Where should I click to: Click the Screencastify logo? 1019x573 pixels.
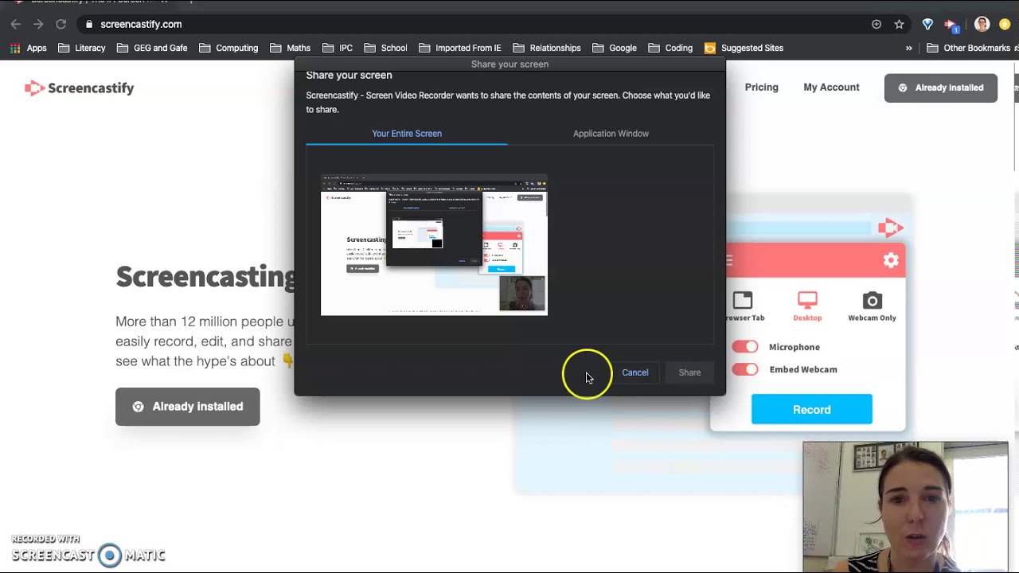click(79, 88)
